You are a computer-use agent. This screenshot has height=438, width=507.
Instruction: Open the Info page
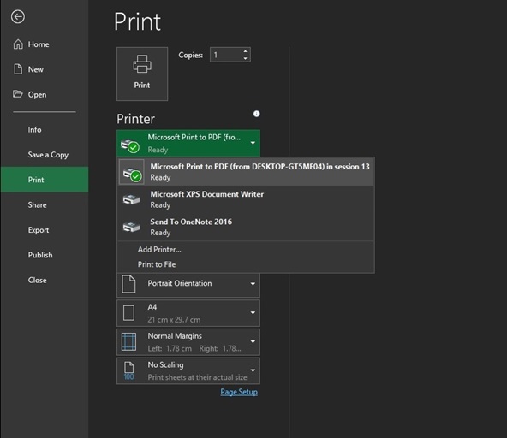tap(45, 129)
